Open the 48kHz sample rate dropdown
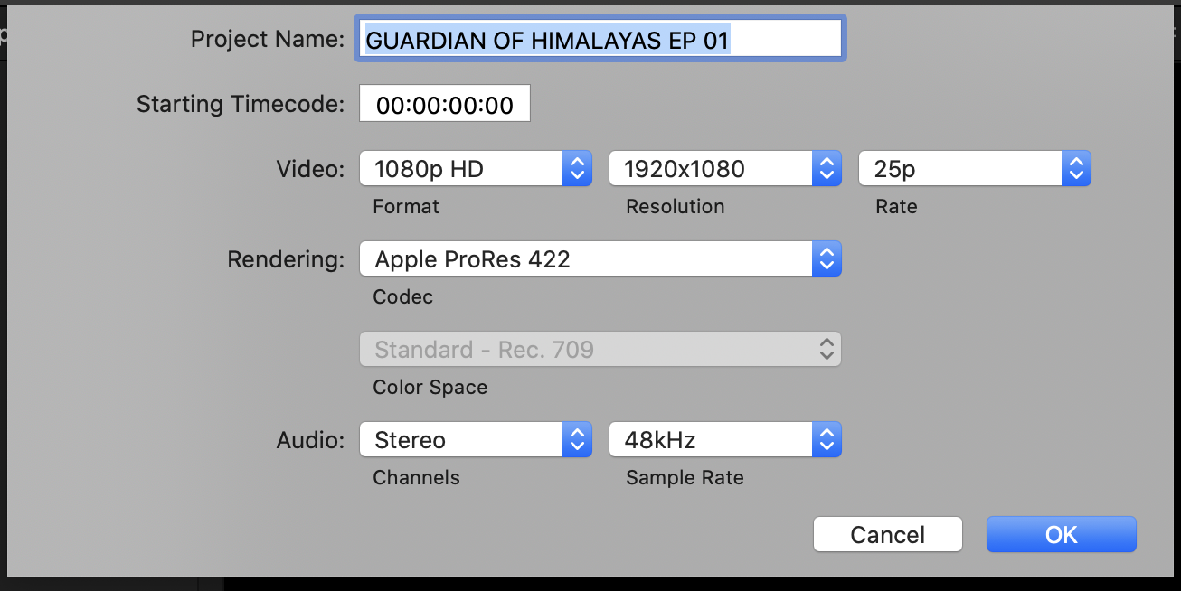 coord(711,440)
